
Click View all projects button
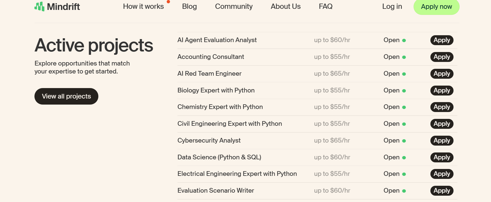66,96
